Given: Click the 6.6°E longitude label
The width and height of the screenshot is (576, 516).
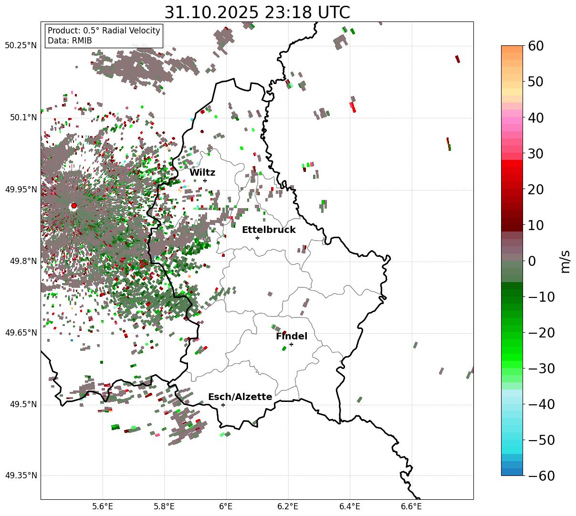Looking at the screenshot, I should (412, 506).
